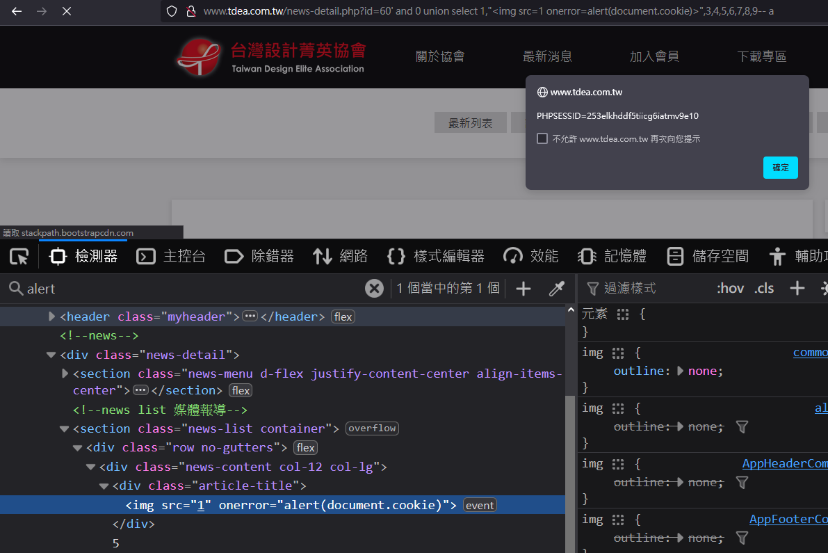Click the overflow badge on news-list section
The image size is (828, 553).
[x=372, y=428]
